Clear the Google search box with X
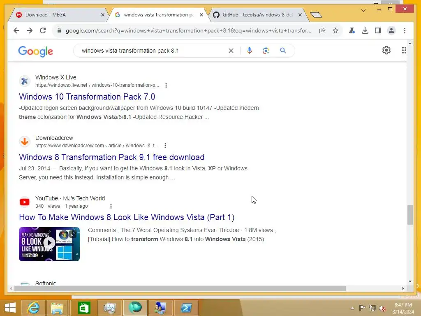This screenshot has width=421, height=316. pos(231,51)
